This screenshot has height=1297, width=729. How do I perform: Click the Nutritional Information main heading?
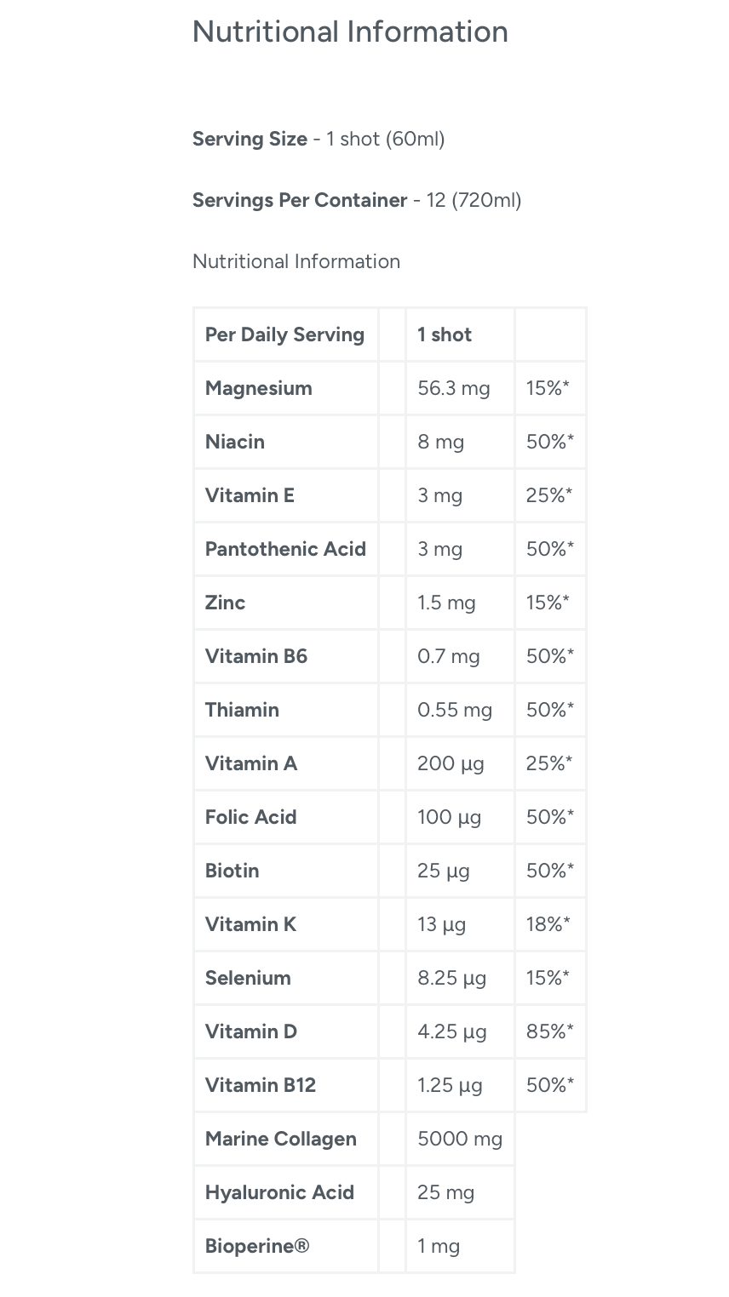point(350,32)
